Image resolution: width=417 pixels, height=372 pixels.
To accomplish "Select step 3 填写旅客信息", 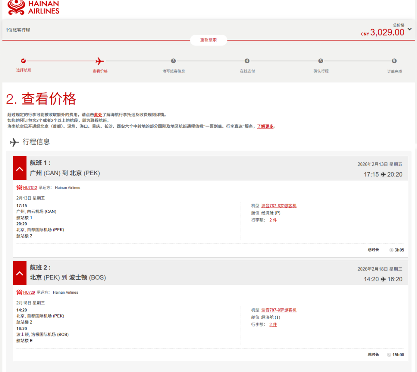I will 173,61.
